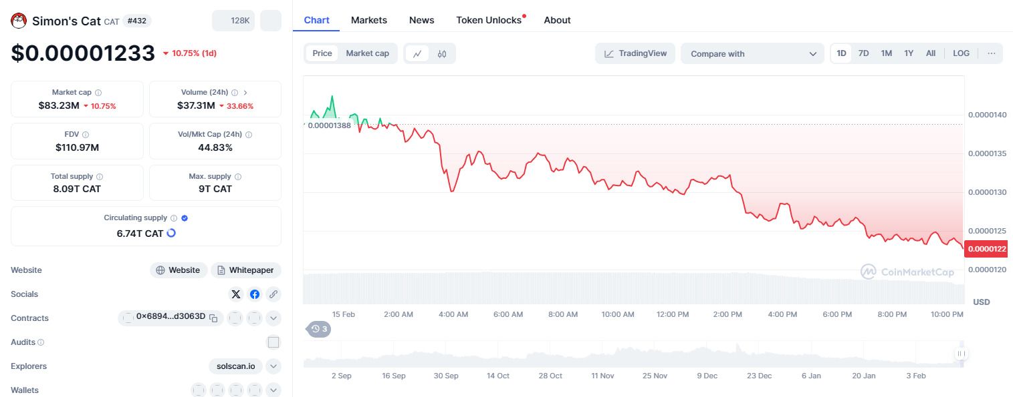Expand the Contracts list chevron
The image size is (1013, 397).
tap(273, 318)
